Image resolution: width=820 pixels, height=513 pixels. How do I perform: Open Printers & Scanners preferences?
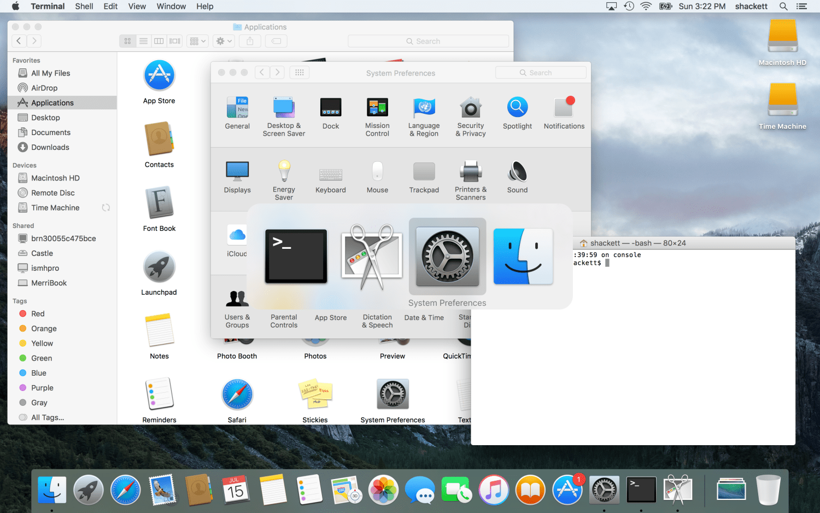[x=471, y=180]
